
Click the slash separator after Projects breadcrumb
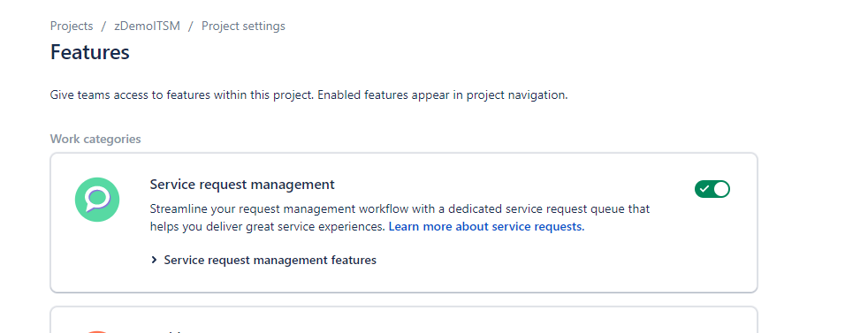103,26
